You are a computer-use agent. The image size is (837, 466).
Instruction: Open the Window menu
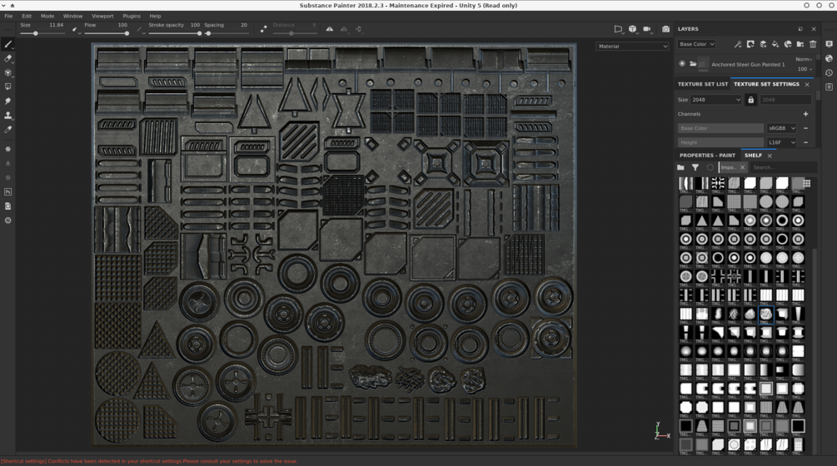pos(72,16)
